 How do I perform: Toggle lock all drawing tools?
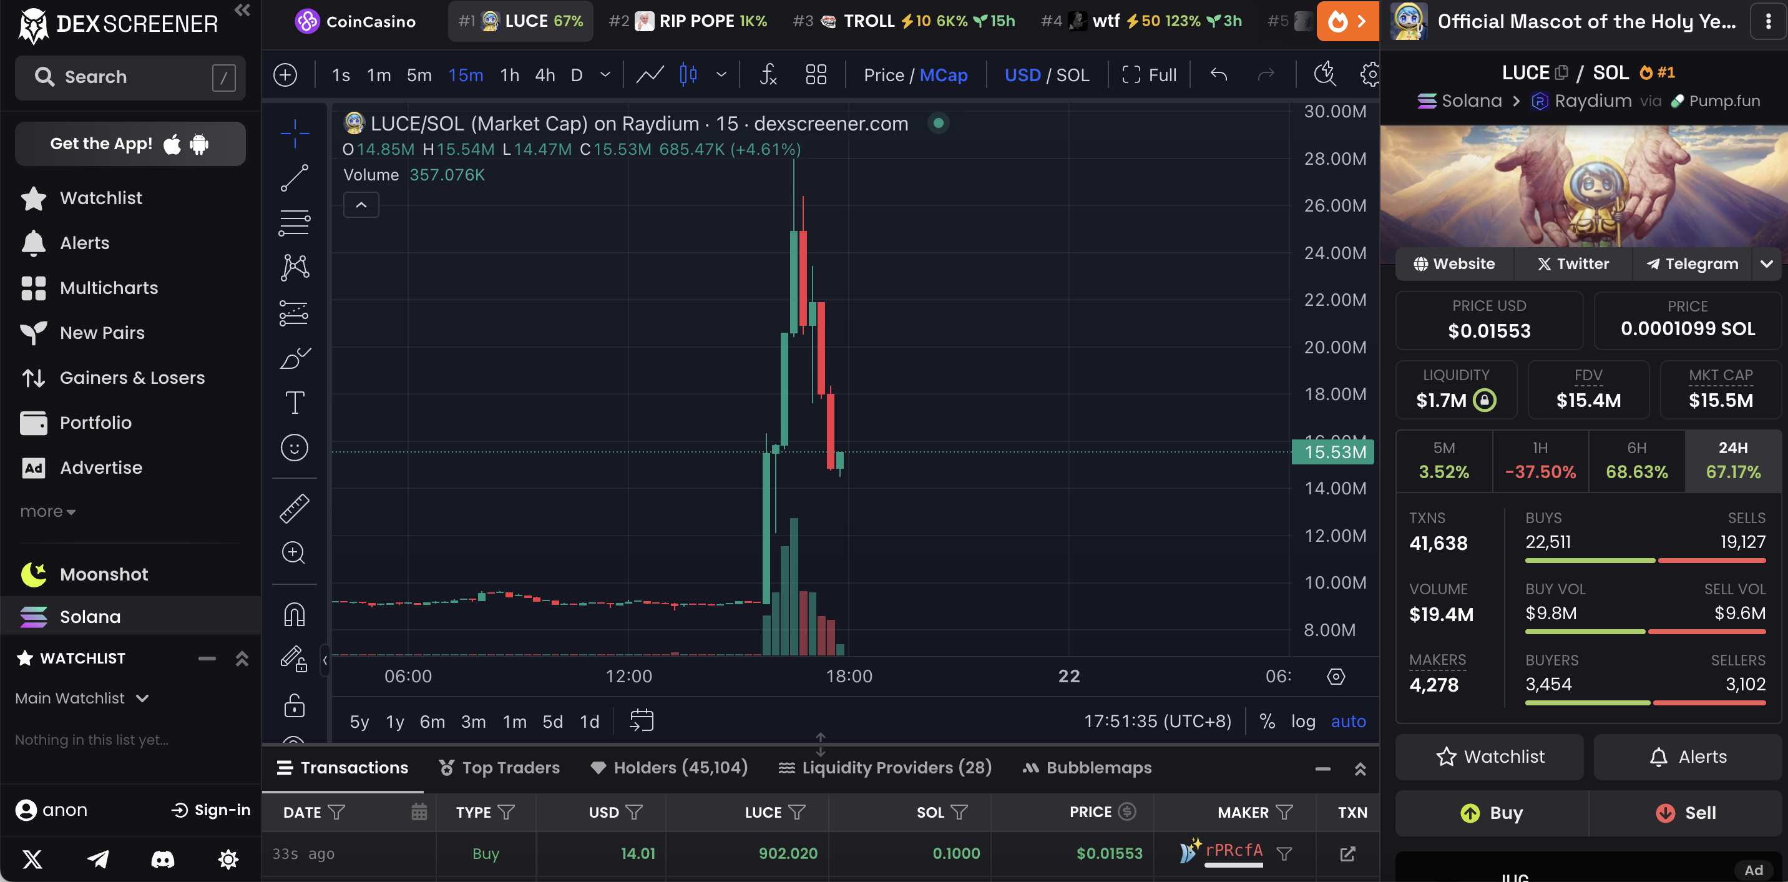(x=295, y=705)
